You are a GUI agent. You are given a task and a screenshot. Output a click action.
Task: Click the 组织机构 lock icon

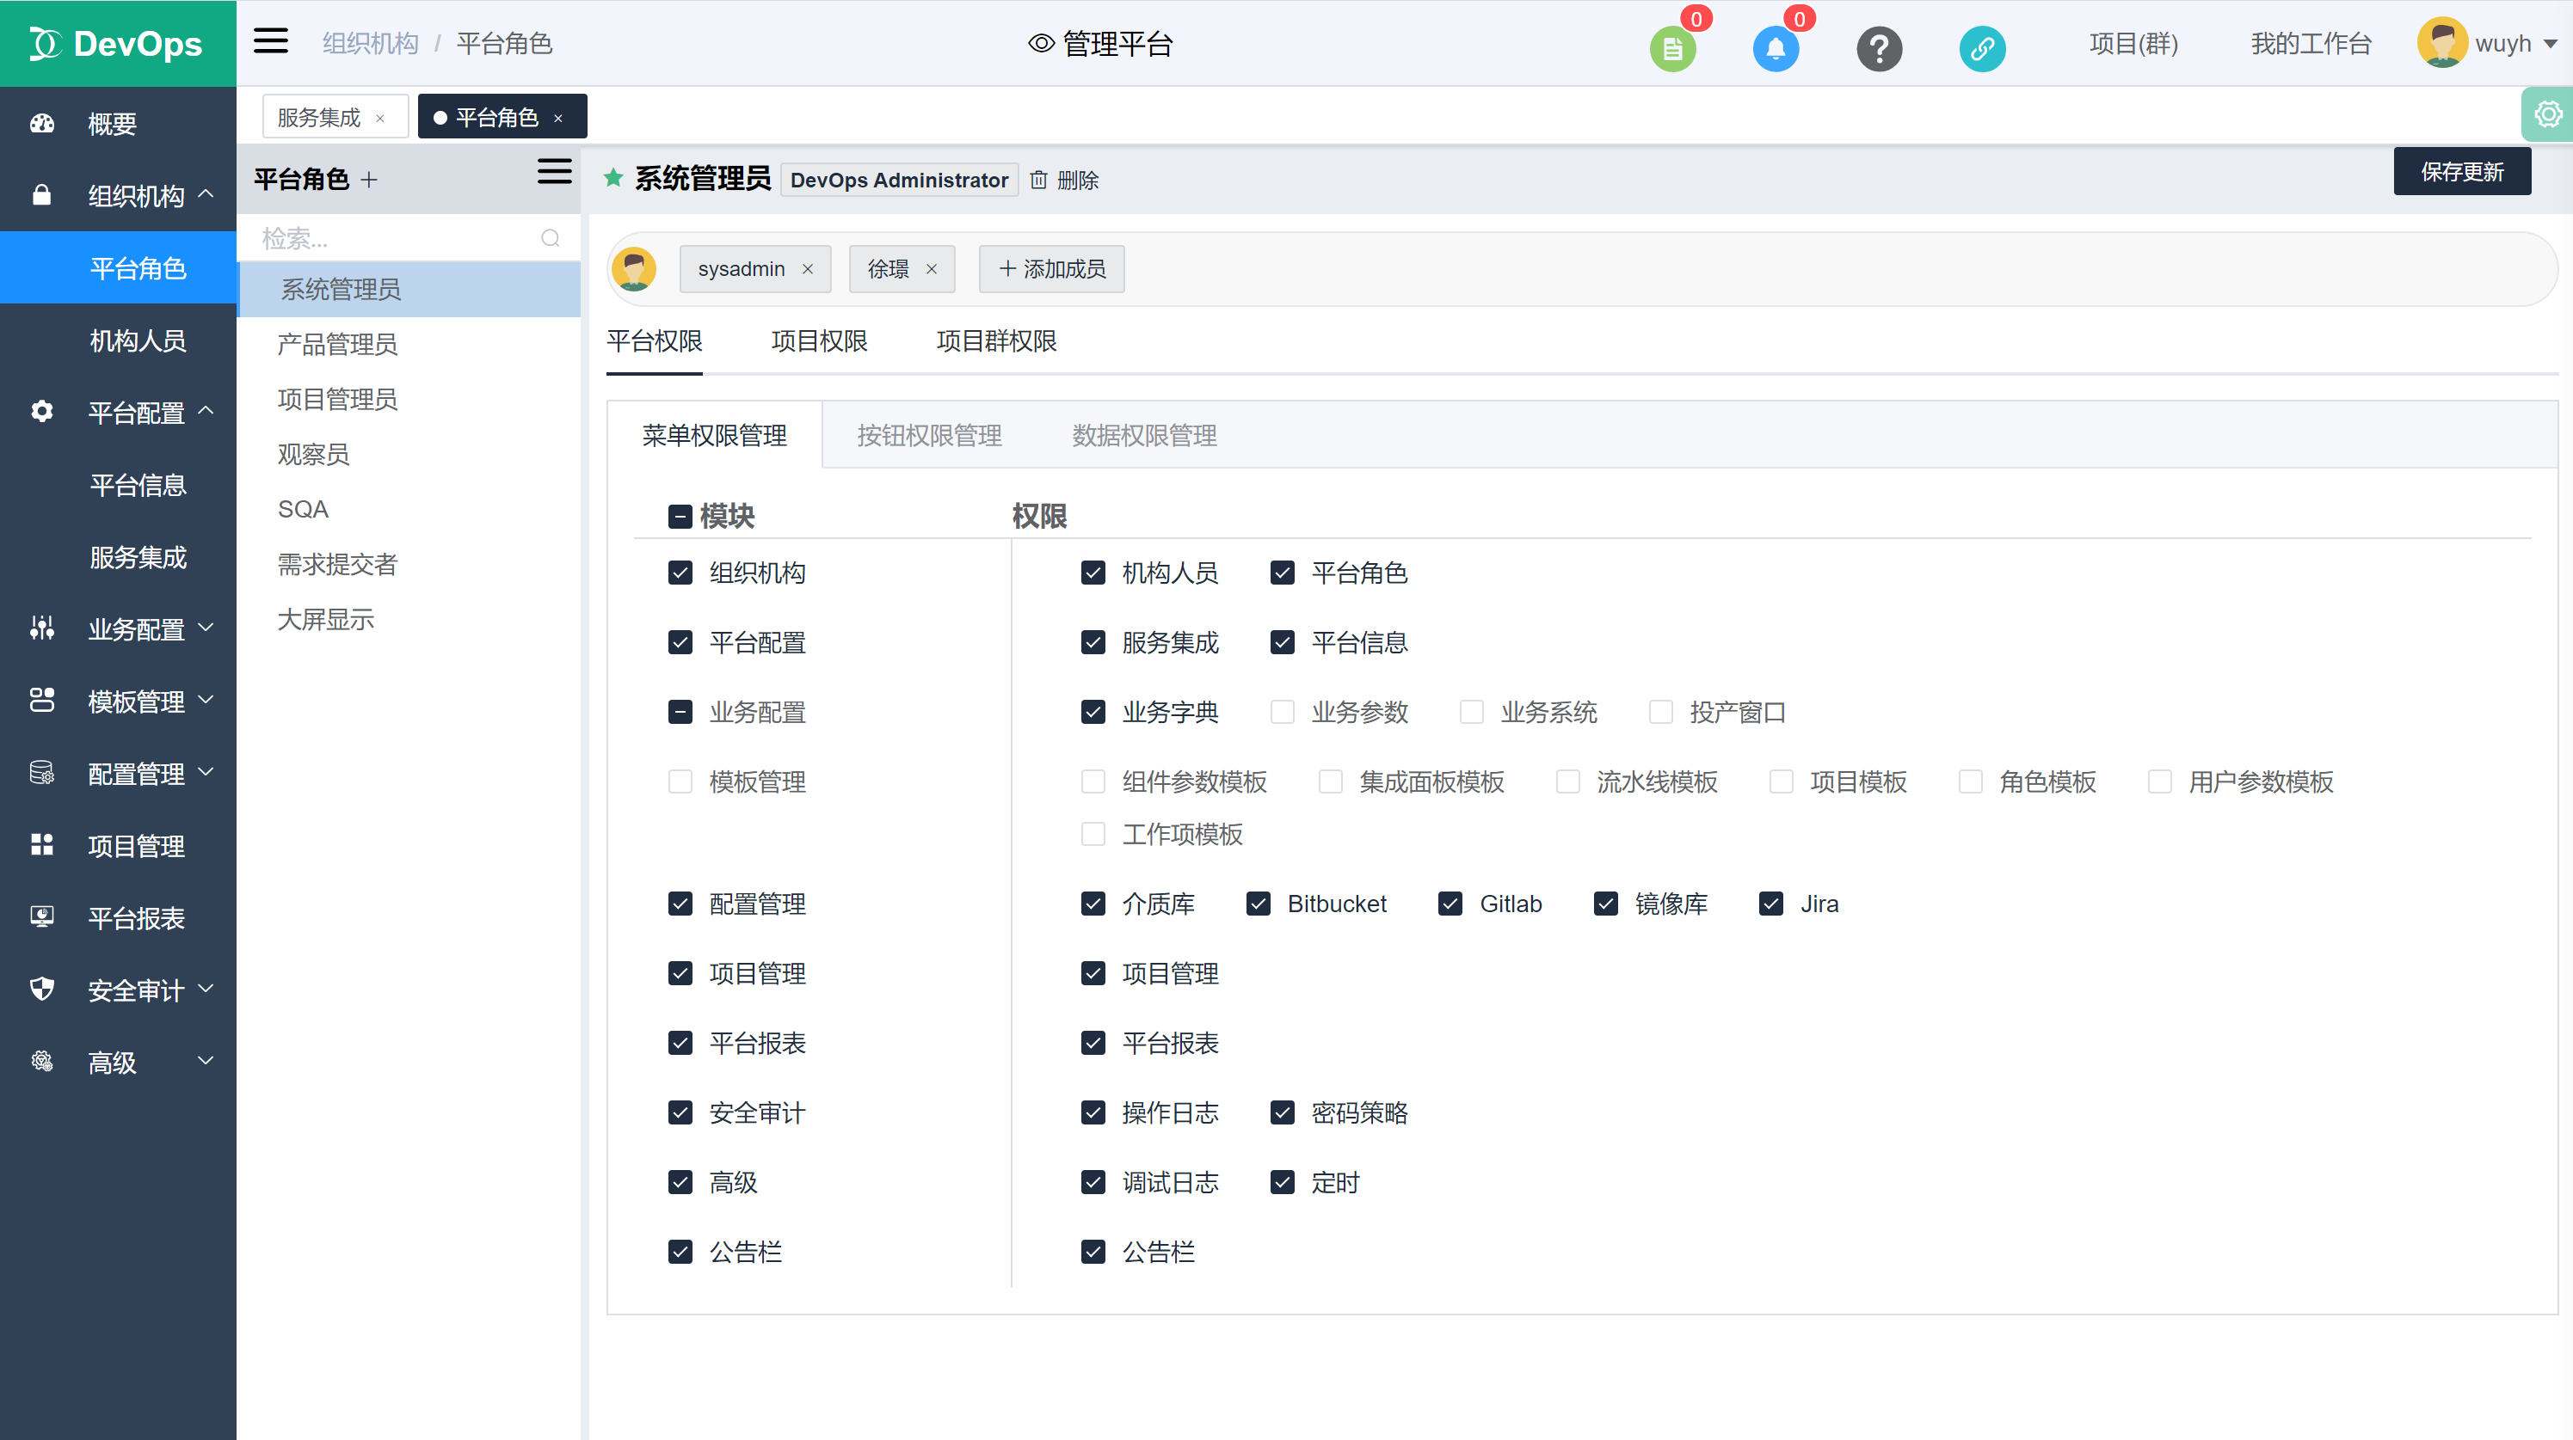pyautogui.click(x=41, y=196)
